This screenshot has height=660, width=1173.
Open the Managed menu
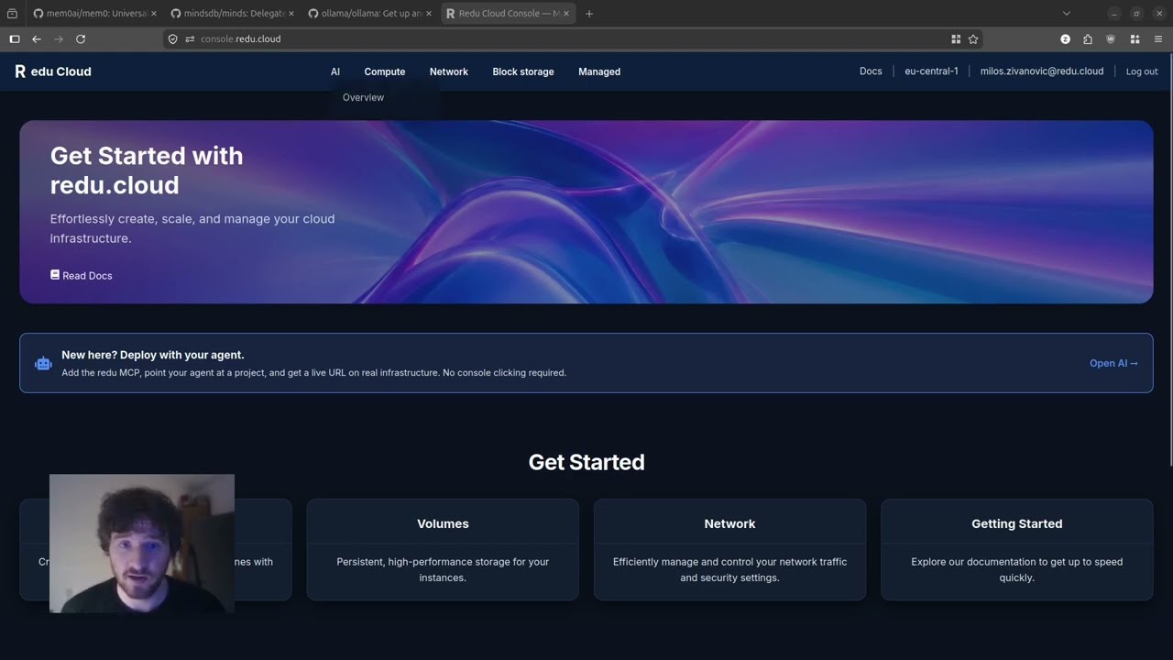[x=599, y=71]
